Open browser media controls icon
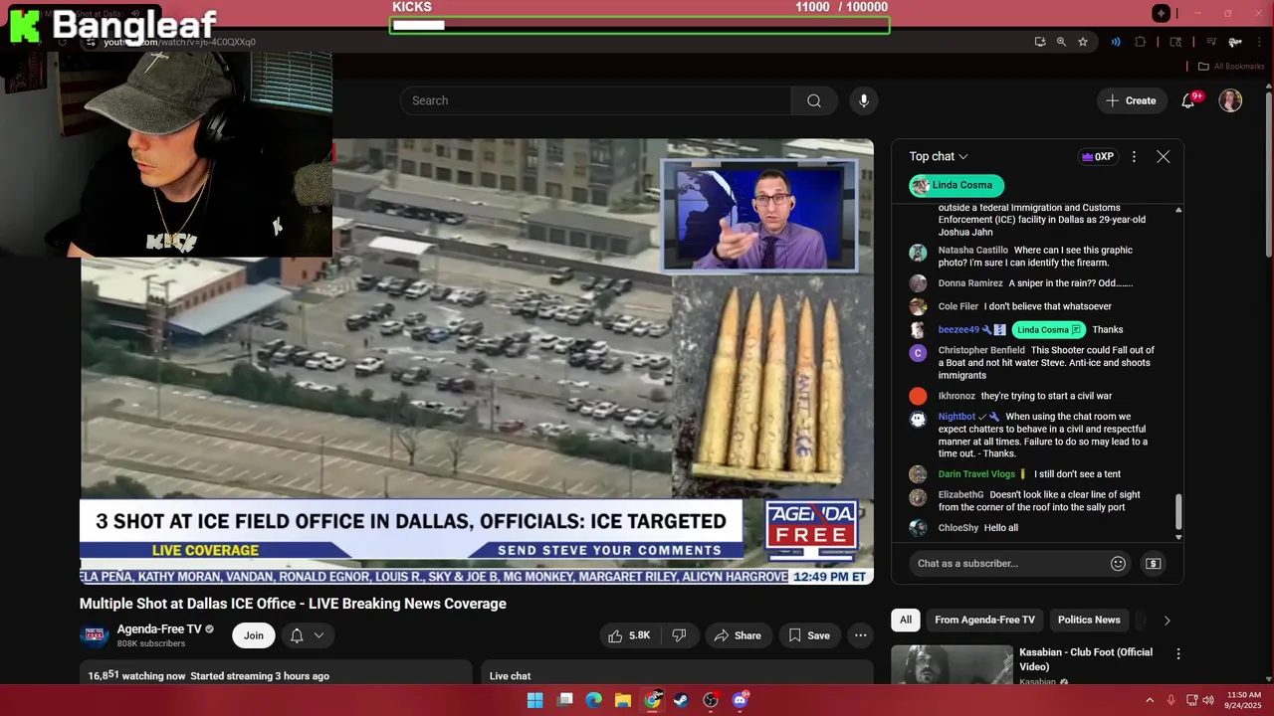The width and height of the screenshot is (1274, 716). click(1211, 42)
